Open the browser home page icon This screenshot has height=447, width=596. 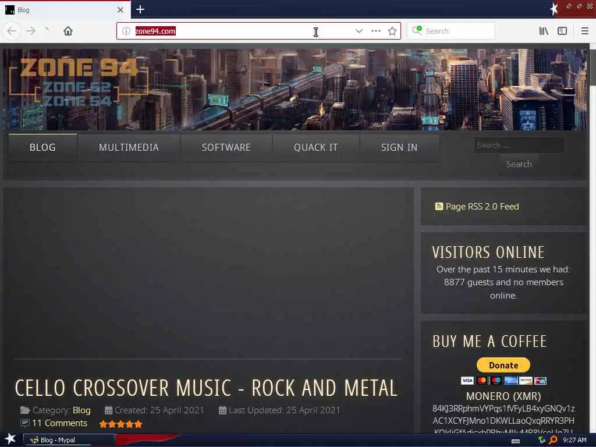tap(68, 31)
